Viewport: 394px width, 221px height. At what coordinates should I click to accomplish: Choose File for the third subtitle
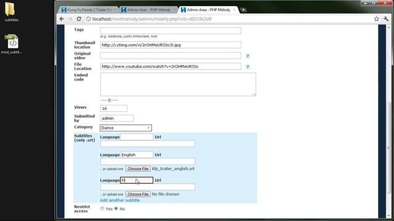click(138, 194)
